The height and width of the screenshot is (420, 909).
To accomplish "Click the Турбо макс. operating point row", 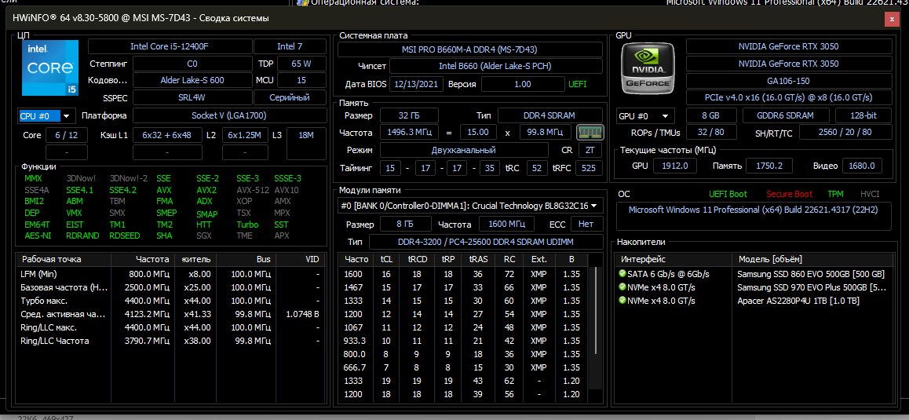I will pyautogui.click(x=170, y=301).
